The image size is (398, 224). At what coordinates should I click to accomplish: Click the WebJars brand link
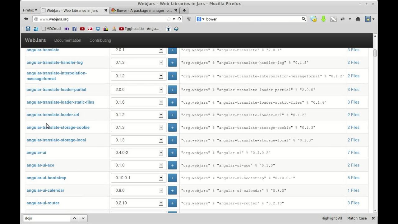35,40
